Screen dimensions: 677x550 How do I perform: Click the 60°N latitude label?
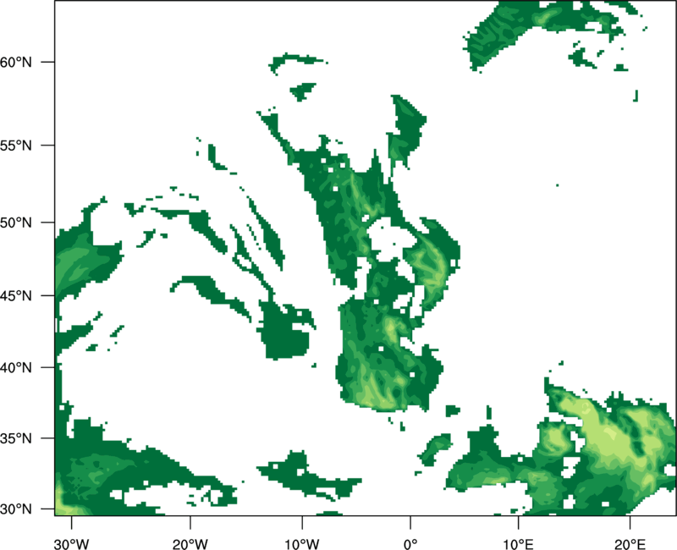click(15, 62)
